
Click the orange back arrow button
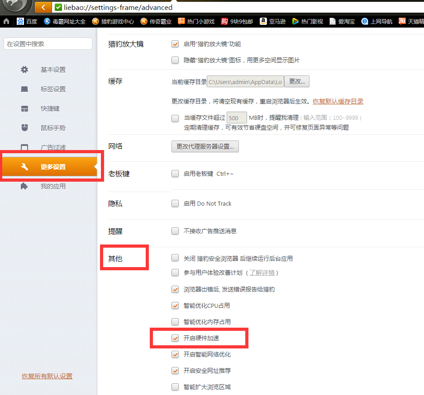coord(43,7)
